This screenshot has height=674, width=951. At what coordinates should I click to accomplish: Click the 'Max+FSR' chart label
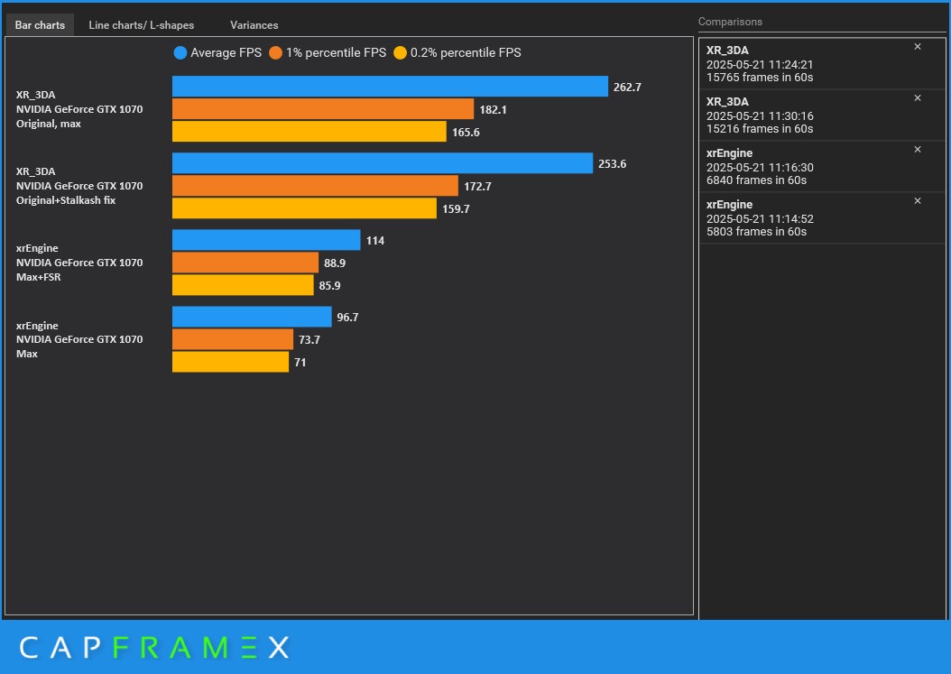38,277
